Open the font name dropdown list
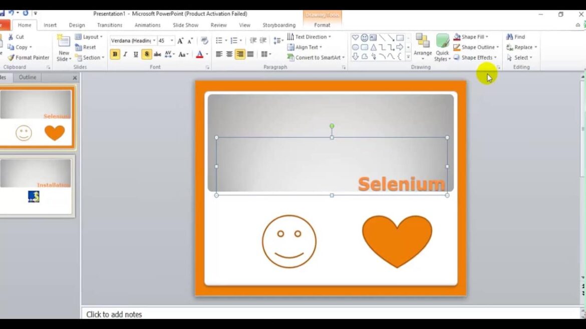 point(154,40)
